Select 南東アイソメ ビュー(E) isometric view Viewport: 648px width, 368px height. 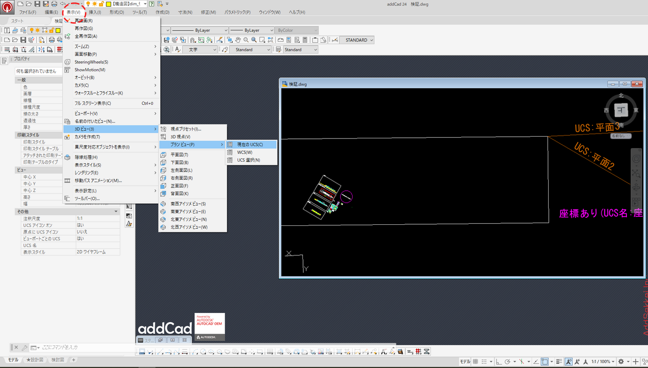coord(192,211)
